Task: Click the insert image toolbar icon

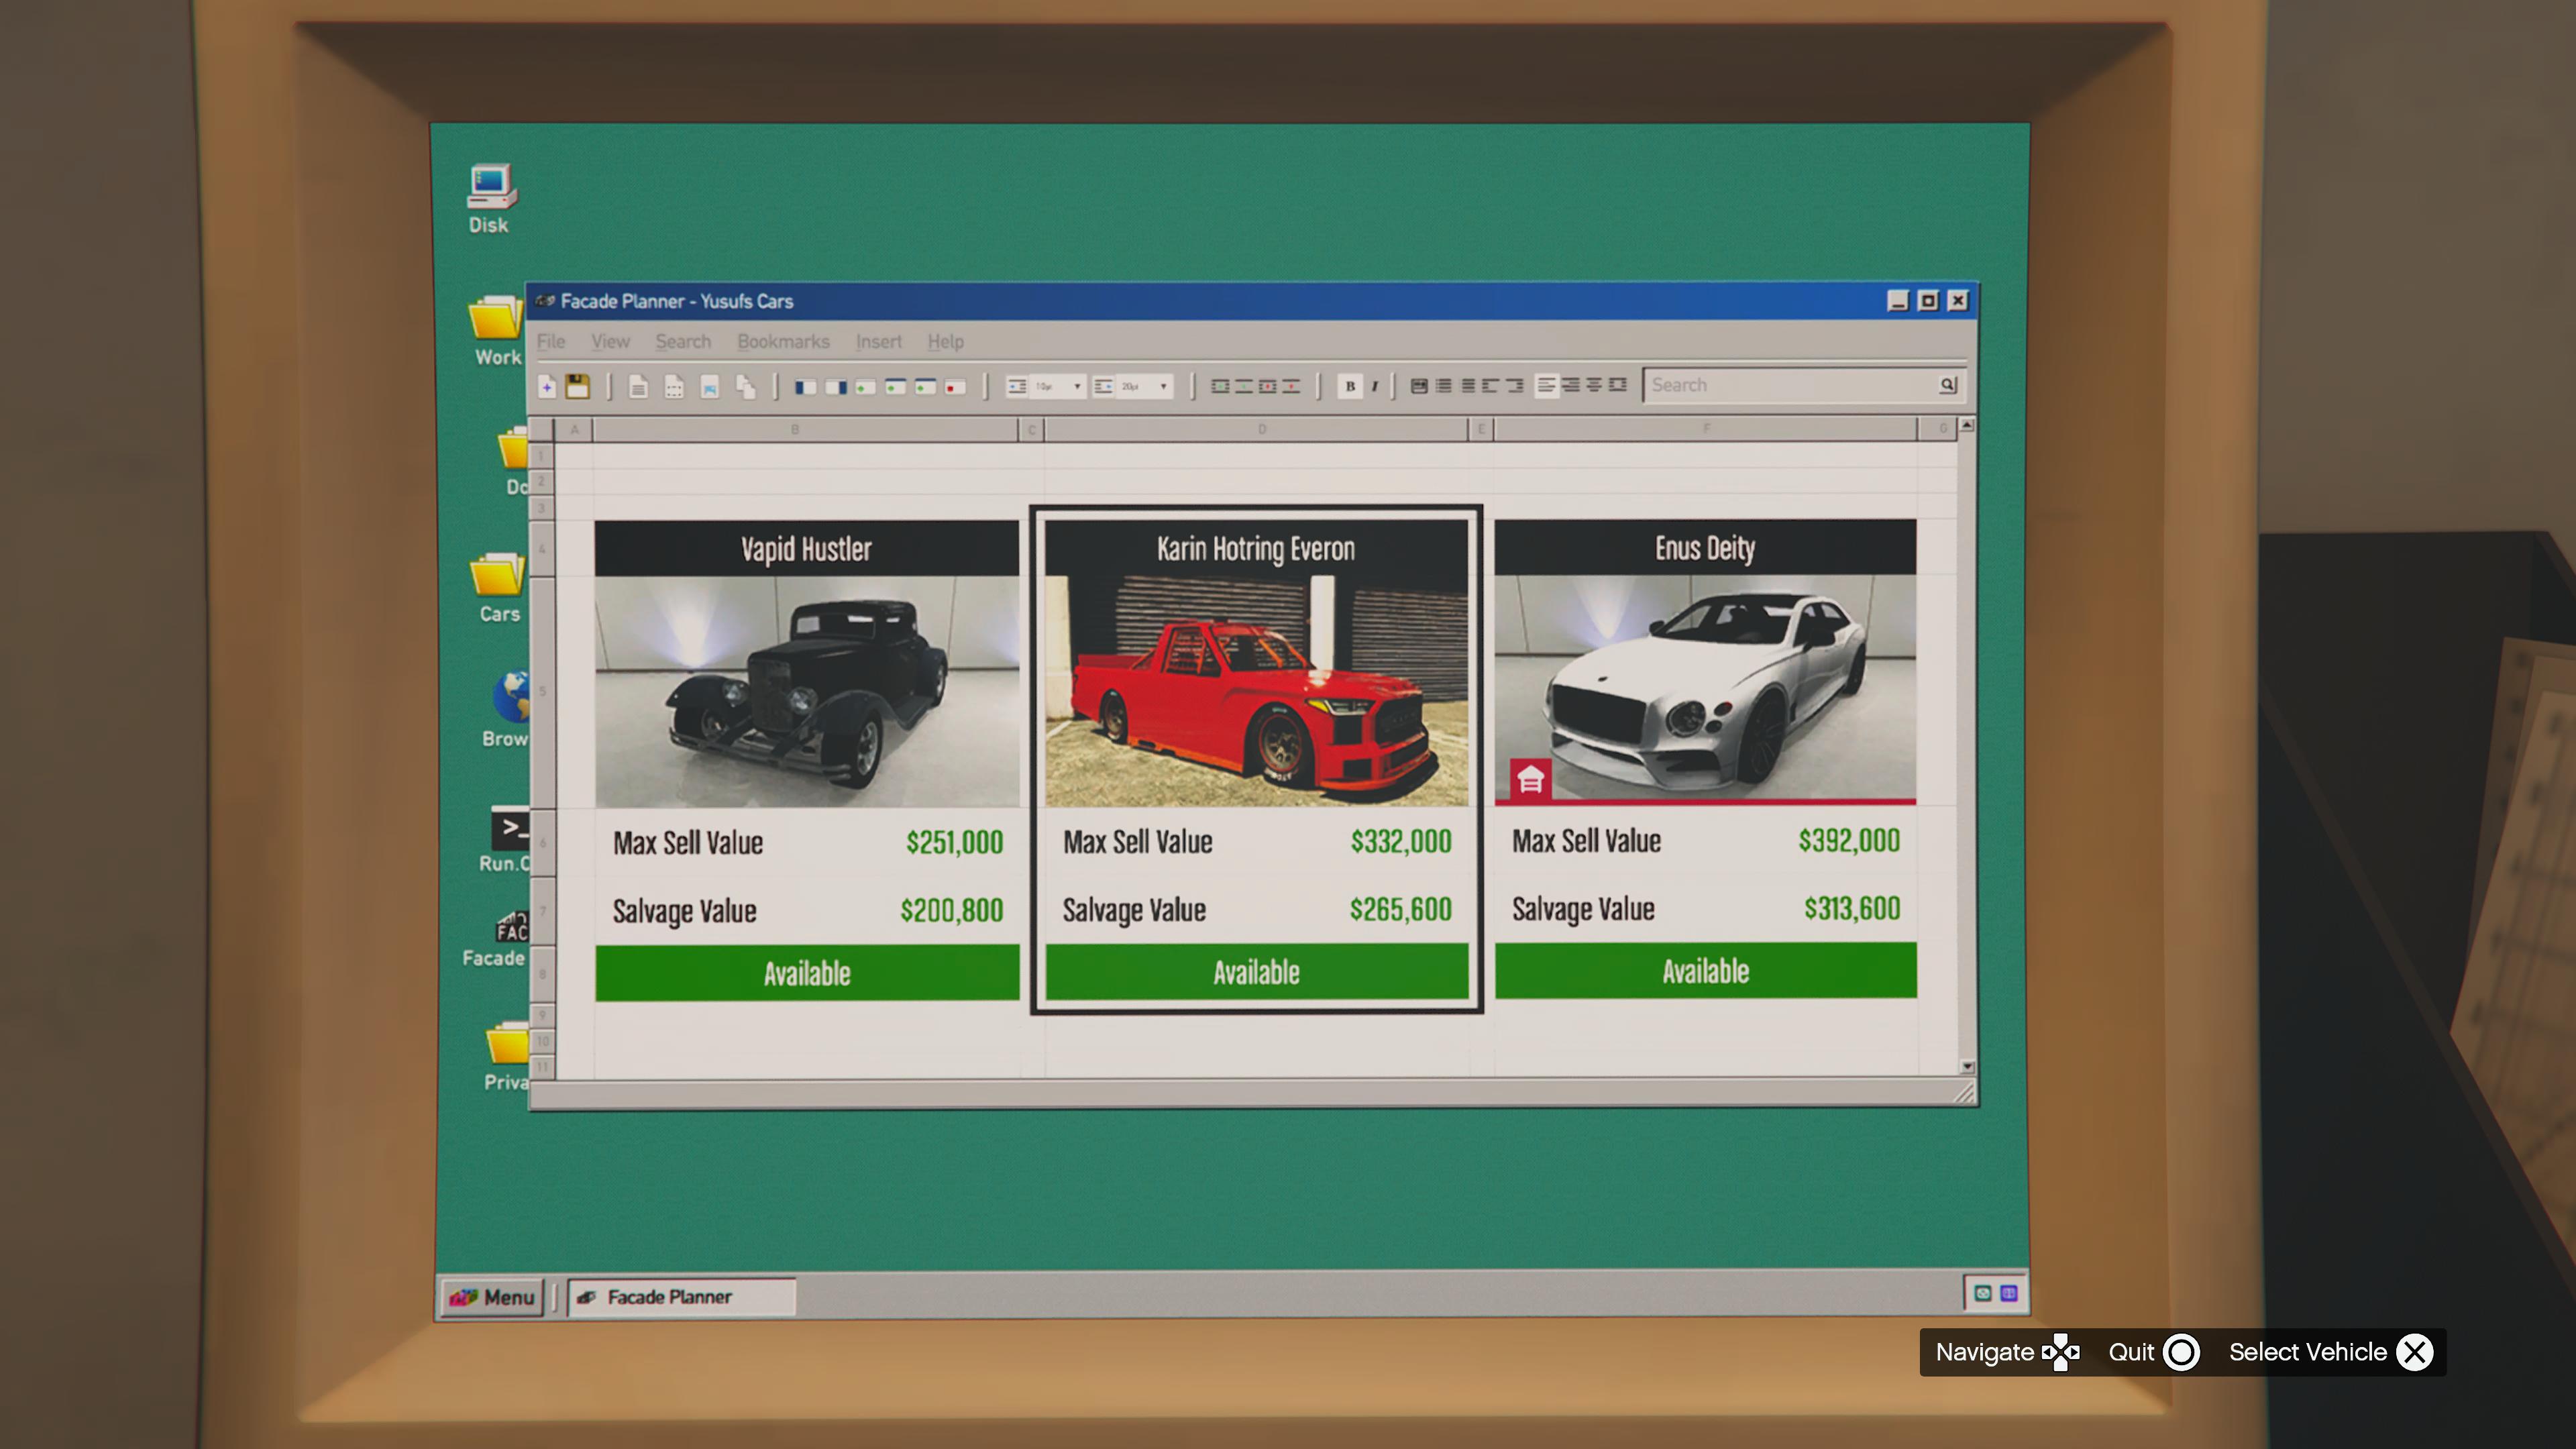Action: pyautogui.click(x=709, y=387)
